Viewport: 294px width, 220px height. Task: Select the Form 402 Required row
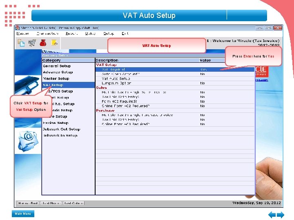point(175,101)
